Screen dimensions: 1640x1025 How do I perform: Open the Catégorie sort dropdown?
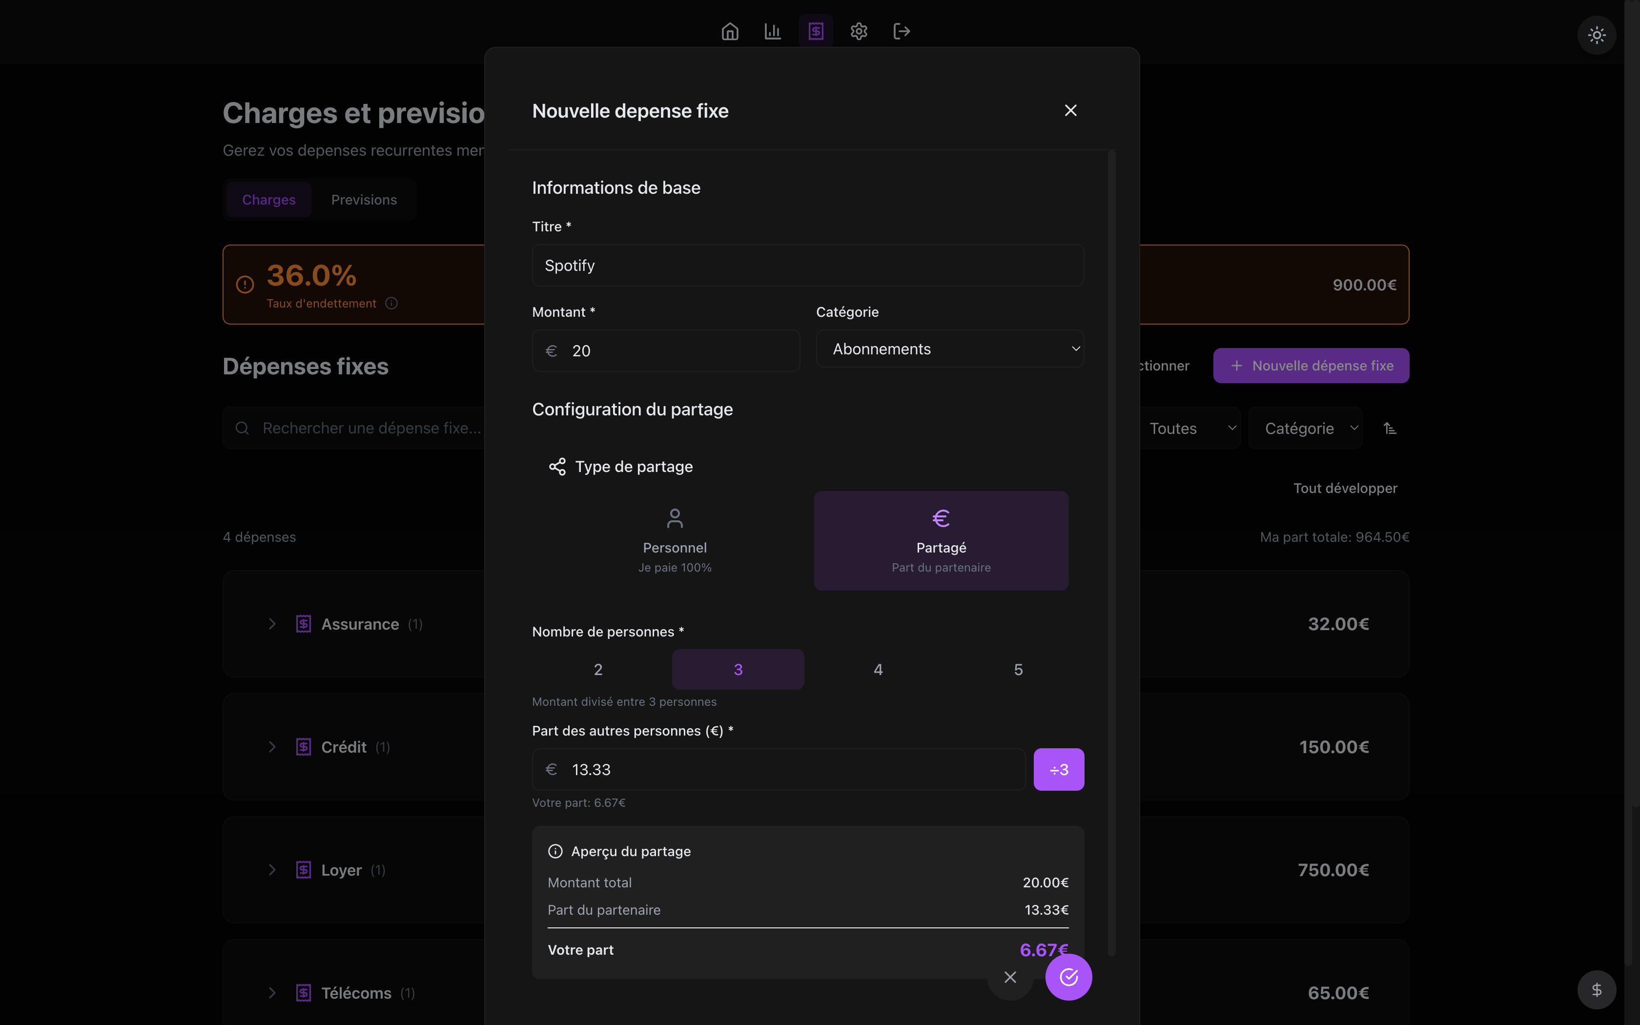[x=1305, y=428]
